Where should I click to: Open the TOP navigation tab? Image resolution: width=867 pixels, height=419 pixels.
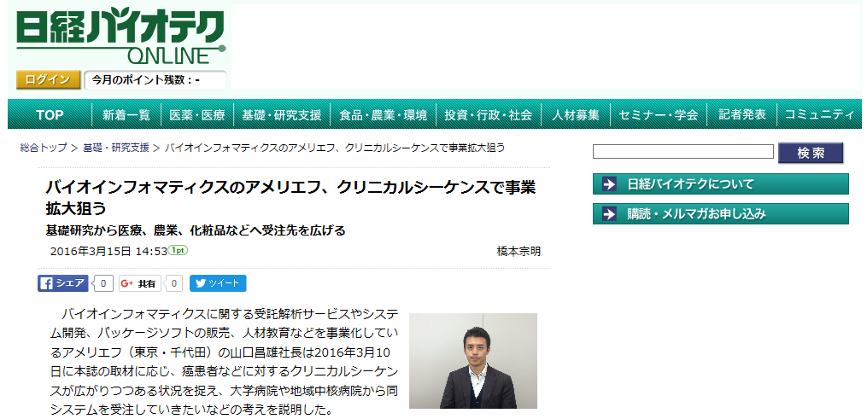coord(50,114)
